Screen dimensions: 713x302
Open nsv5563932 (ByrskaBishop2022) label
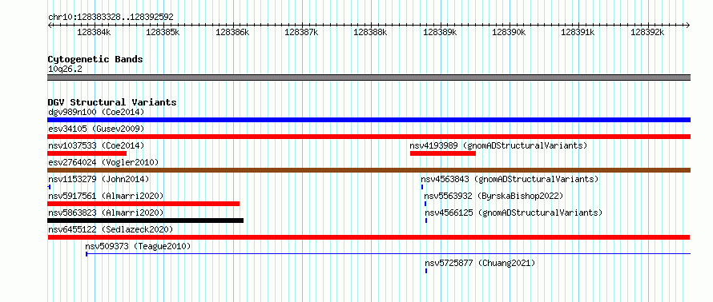pos(493,196)
